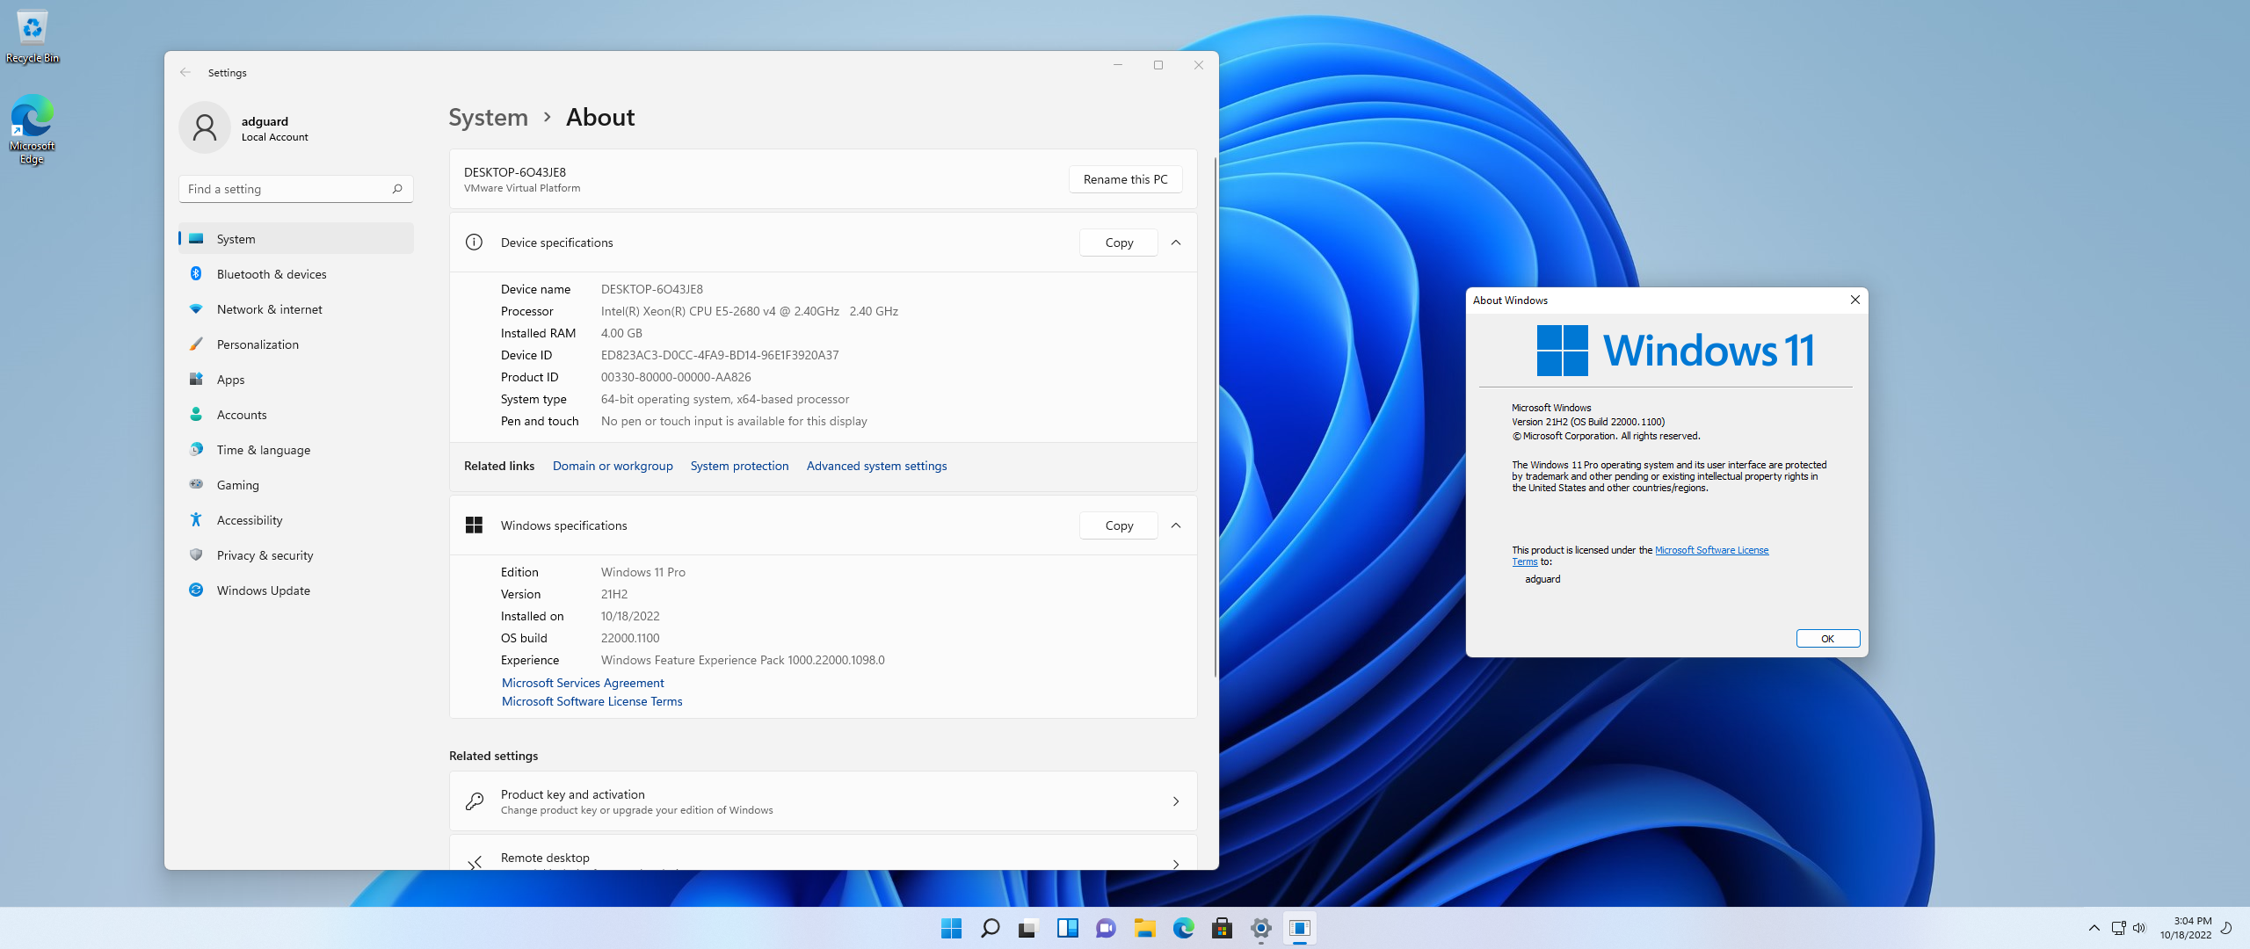Click the Settings page vertical scrollbar

pyautogui.click(x=1215, y=417)
